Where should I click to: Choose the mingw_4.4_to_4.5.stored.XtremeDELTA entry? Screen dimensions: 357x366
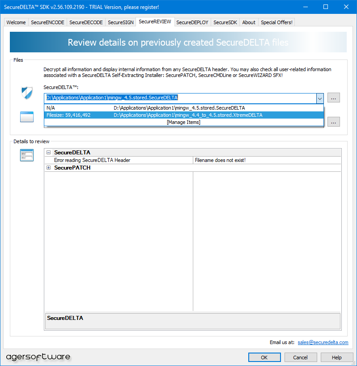click(183, 115)
